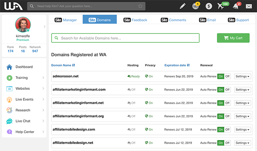Click the star favorite icon in help search
Screen dimensions: 257x151
click(140, 6)
